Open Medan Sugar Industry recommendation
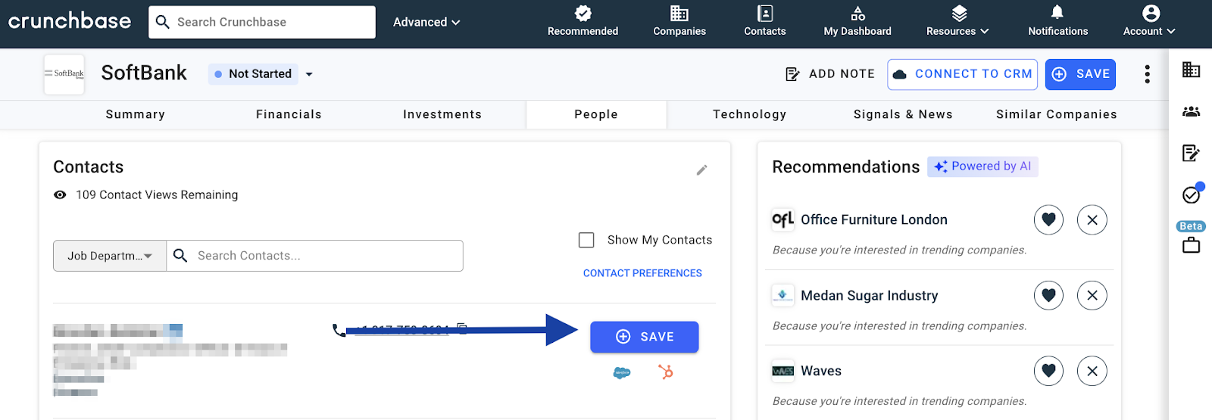The image size is (1212, 420). click(870, 295)
